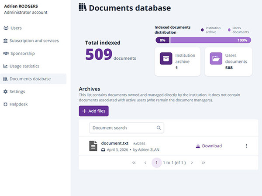Download the document.txt file
This screenshot has width=262, height=196.
tap(209, 146)
